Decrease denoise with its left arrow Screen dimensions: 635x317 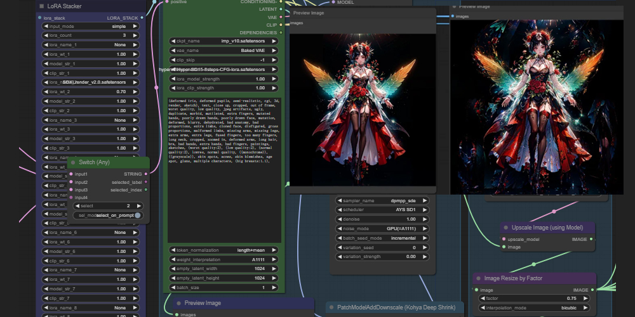339,219
